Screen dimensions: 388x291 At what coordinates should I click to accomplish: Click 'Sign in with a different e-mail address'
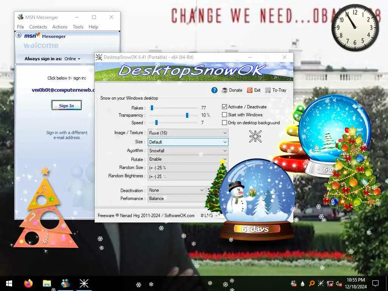67,135
